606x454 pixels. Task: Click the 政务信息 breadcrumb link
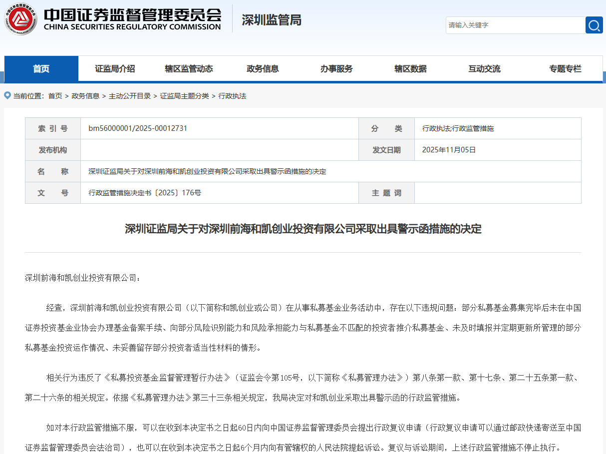pyautogui.click(x=85, y=96)
